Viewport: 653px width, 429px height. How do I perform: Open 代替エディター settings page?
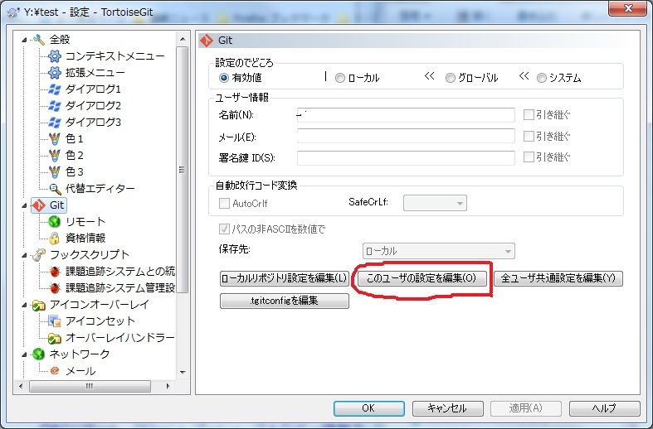point(100,189)
